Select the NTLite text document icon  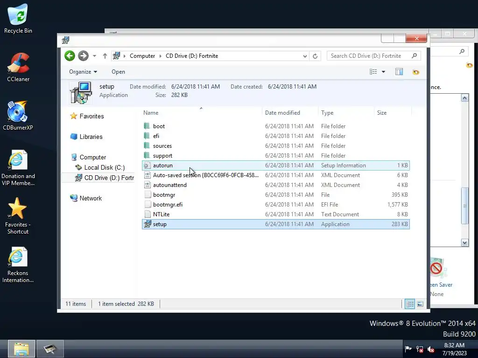click(x=148, y=214)
